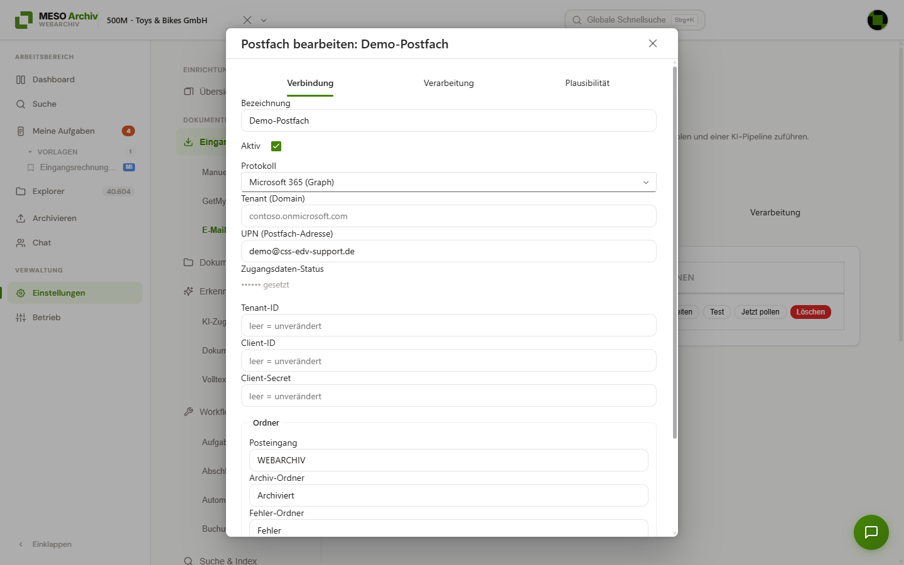This screenshot has height=565, width=904.
Task: Click the Suche & Index magnifier icon
Action: [188, 561]
